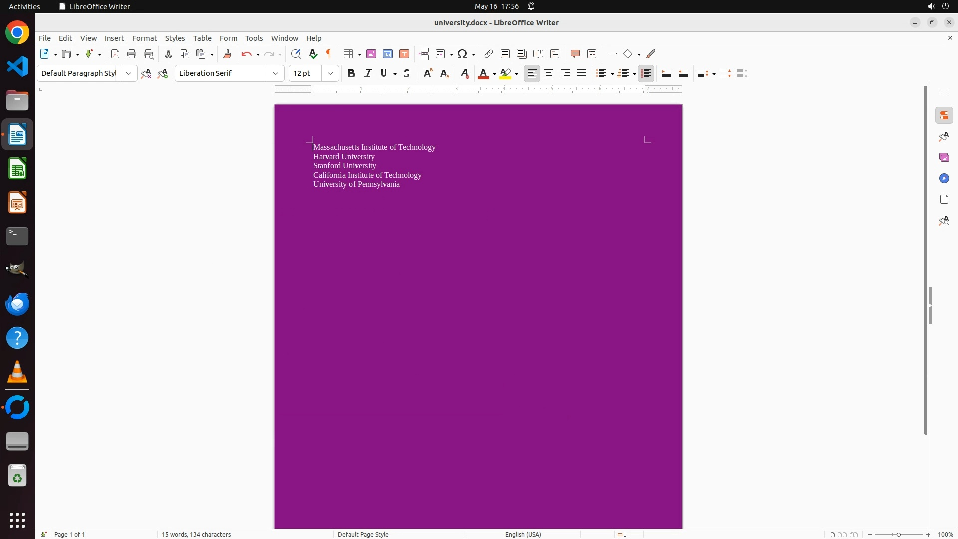Viewport: 958px width, 539px height.
Task: Click Insert Special Character omega icon
Action: click(x=462, y=54)
